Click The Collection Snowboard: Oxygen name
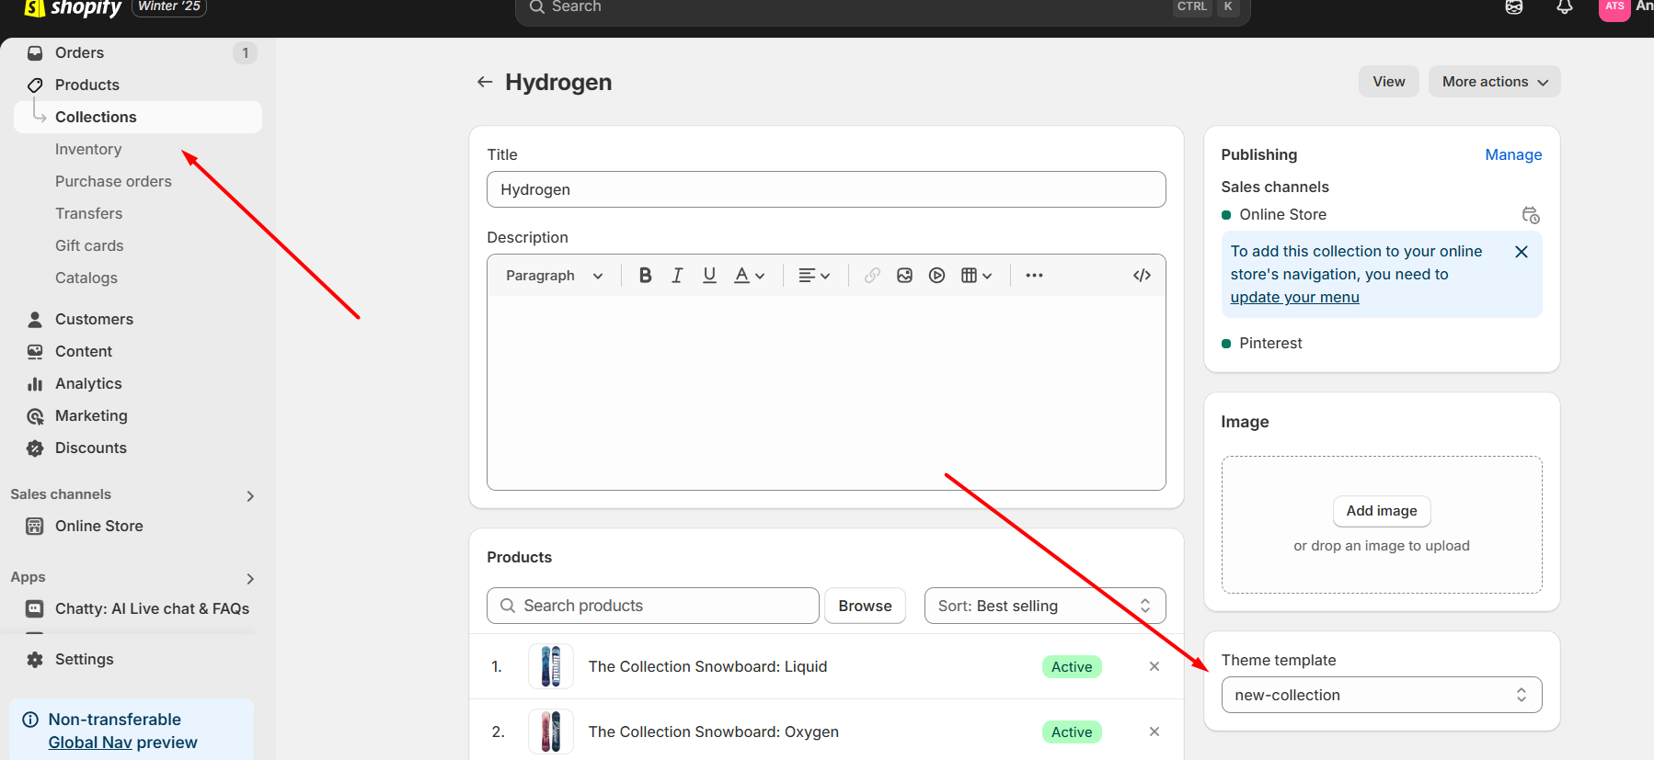 714,732
